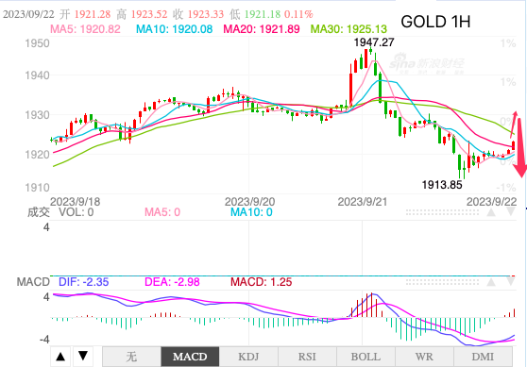Viewport: 527px width, 367px height.
Task: Select the MACD indicator tab
Action: point(190,357)
